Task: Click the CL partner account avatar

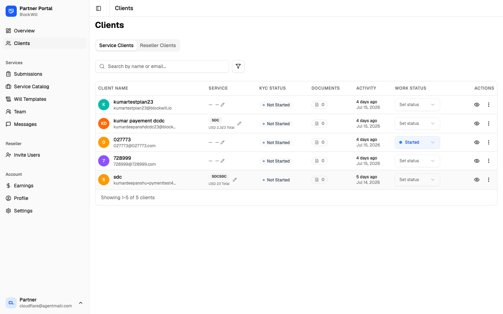Action: click(11, 303)
